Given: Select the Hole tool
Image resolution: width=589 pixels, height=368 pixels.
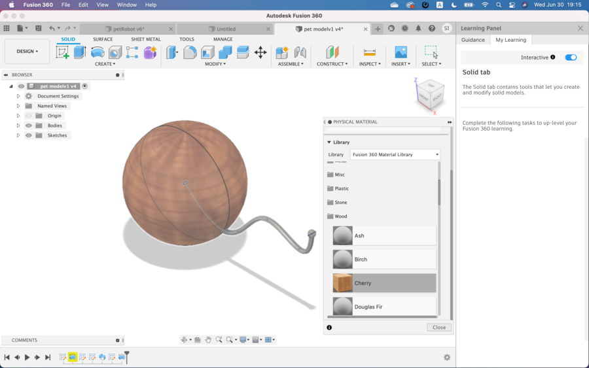Looking at the screenshot, I should tap(115, 52).
